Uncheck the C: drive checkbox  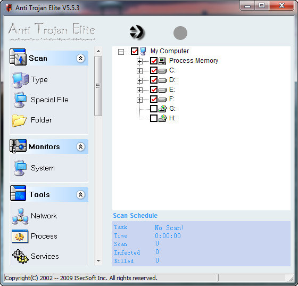coord(154,70)
